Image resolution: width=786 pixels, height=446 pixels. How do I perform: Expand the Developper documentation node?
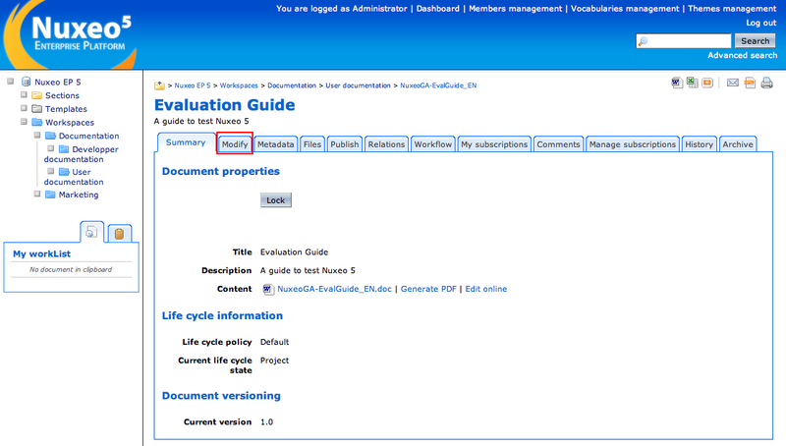point(51,148)
